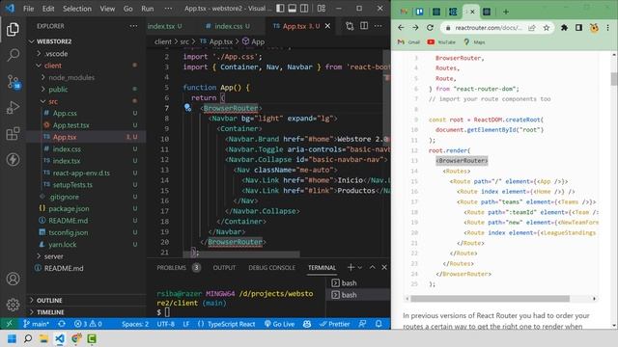This screenshot has width=618, height=347.
Task: Open the Run menu
Action: pyautogui.click(x=148, y=9)
